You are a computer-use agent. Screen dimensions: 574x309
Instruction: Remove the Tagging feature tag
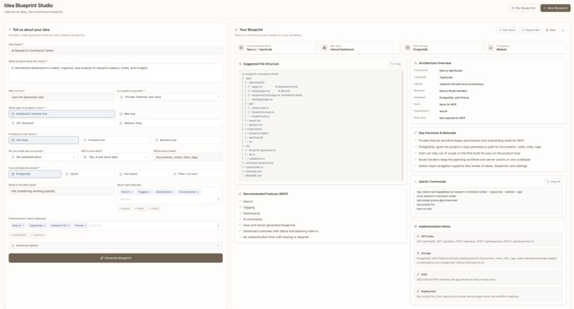[x=150, y=192]
